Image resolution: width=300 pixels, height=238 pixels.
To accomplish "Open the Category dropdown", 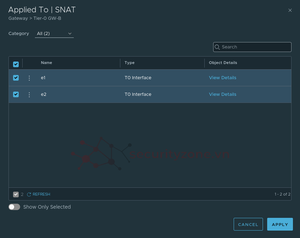I will [x=54, y=34].
